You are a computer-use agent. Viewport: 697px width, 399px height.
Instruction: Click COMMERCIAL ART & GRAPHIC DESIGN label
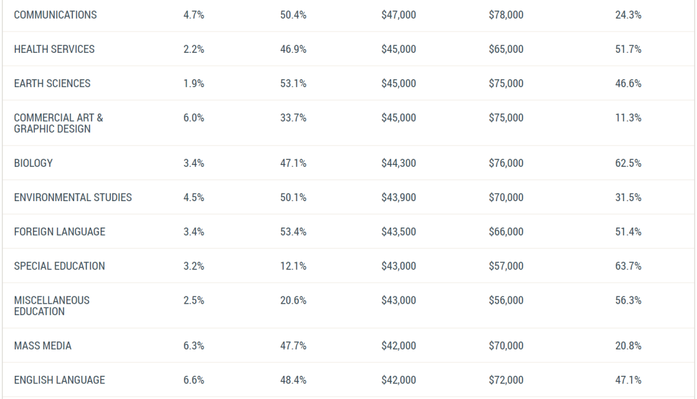tap(58, 123)
